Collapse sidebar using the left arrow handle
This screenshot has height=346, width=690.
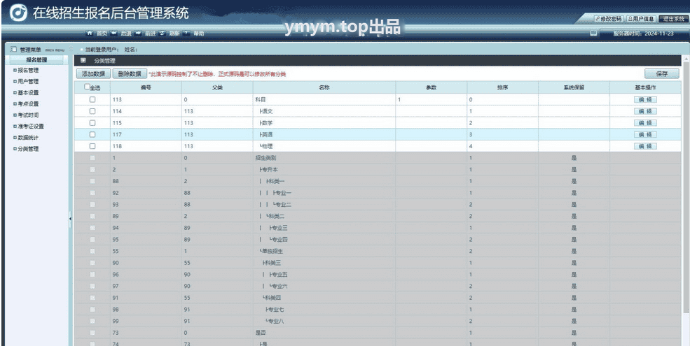pos(70,219)
